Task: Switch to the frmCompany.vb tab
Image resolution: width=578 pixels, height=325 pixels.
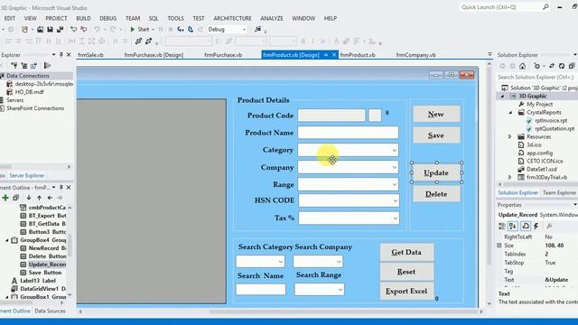Action: click(x=415, y=55)
